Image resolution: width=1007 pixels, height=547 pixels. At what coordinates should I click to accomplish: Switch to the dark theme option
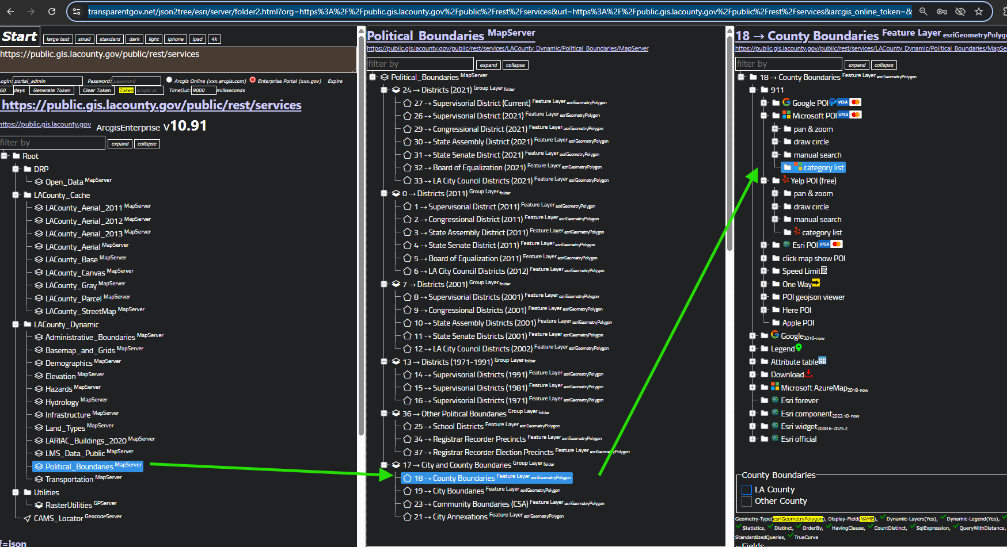[134, 39]
